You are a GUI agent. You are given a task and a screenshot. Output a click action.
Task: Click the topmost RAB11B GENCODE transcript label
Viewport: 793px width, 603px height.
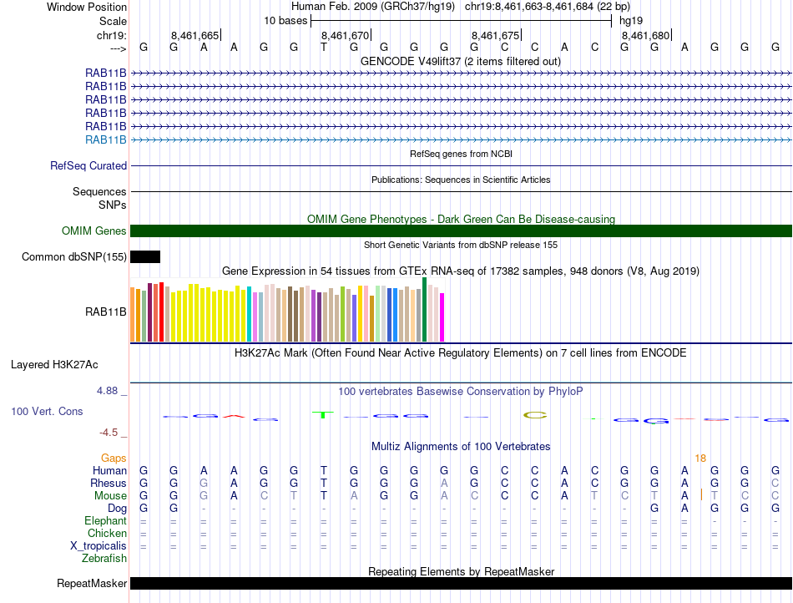(x=106, y=73)
